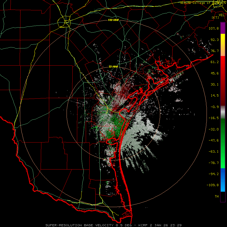Click the -16.5 legend value

[x=214, y=118]
